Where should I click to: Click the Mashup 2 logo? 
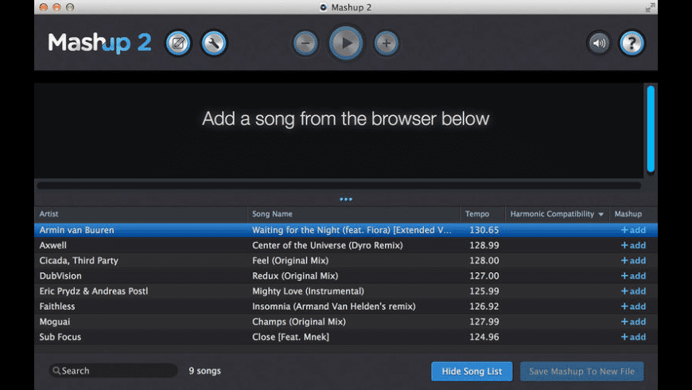pos(99,43)
